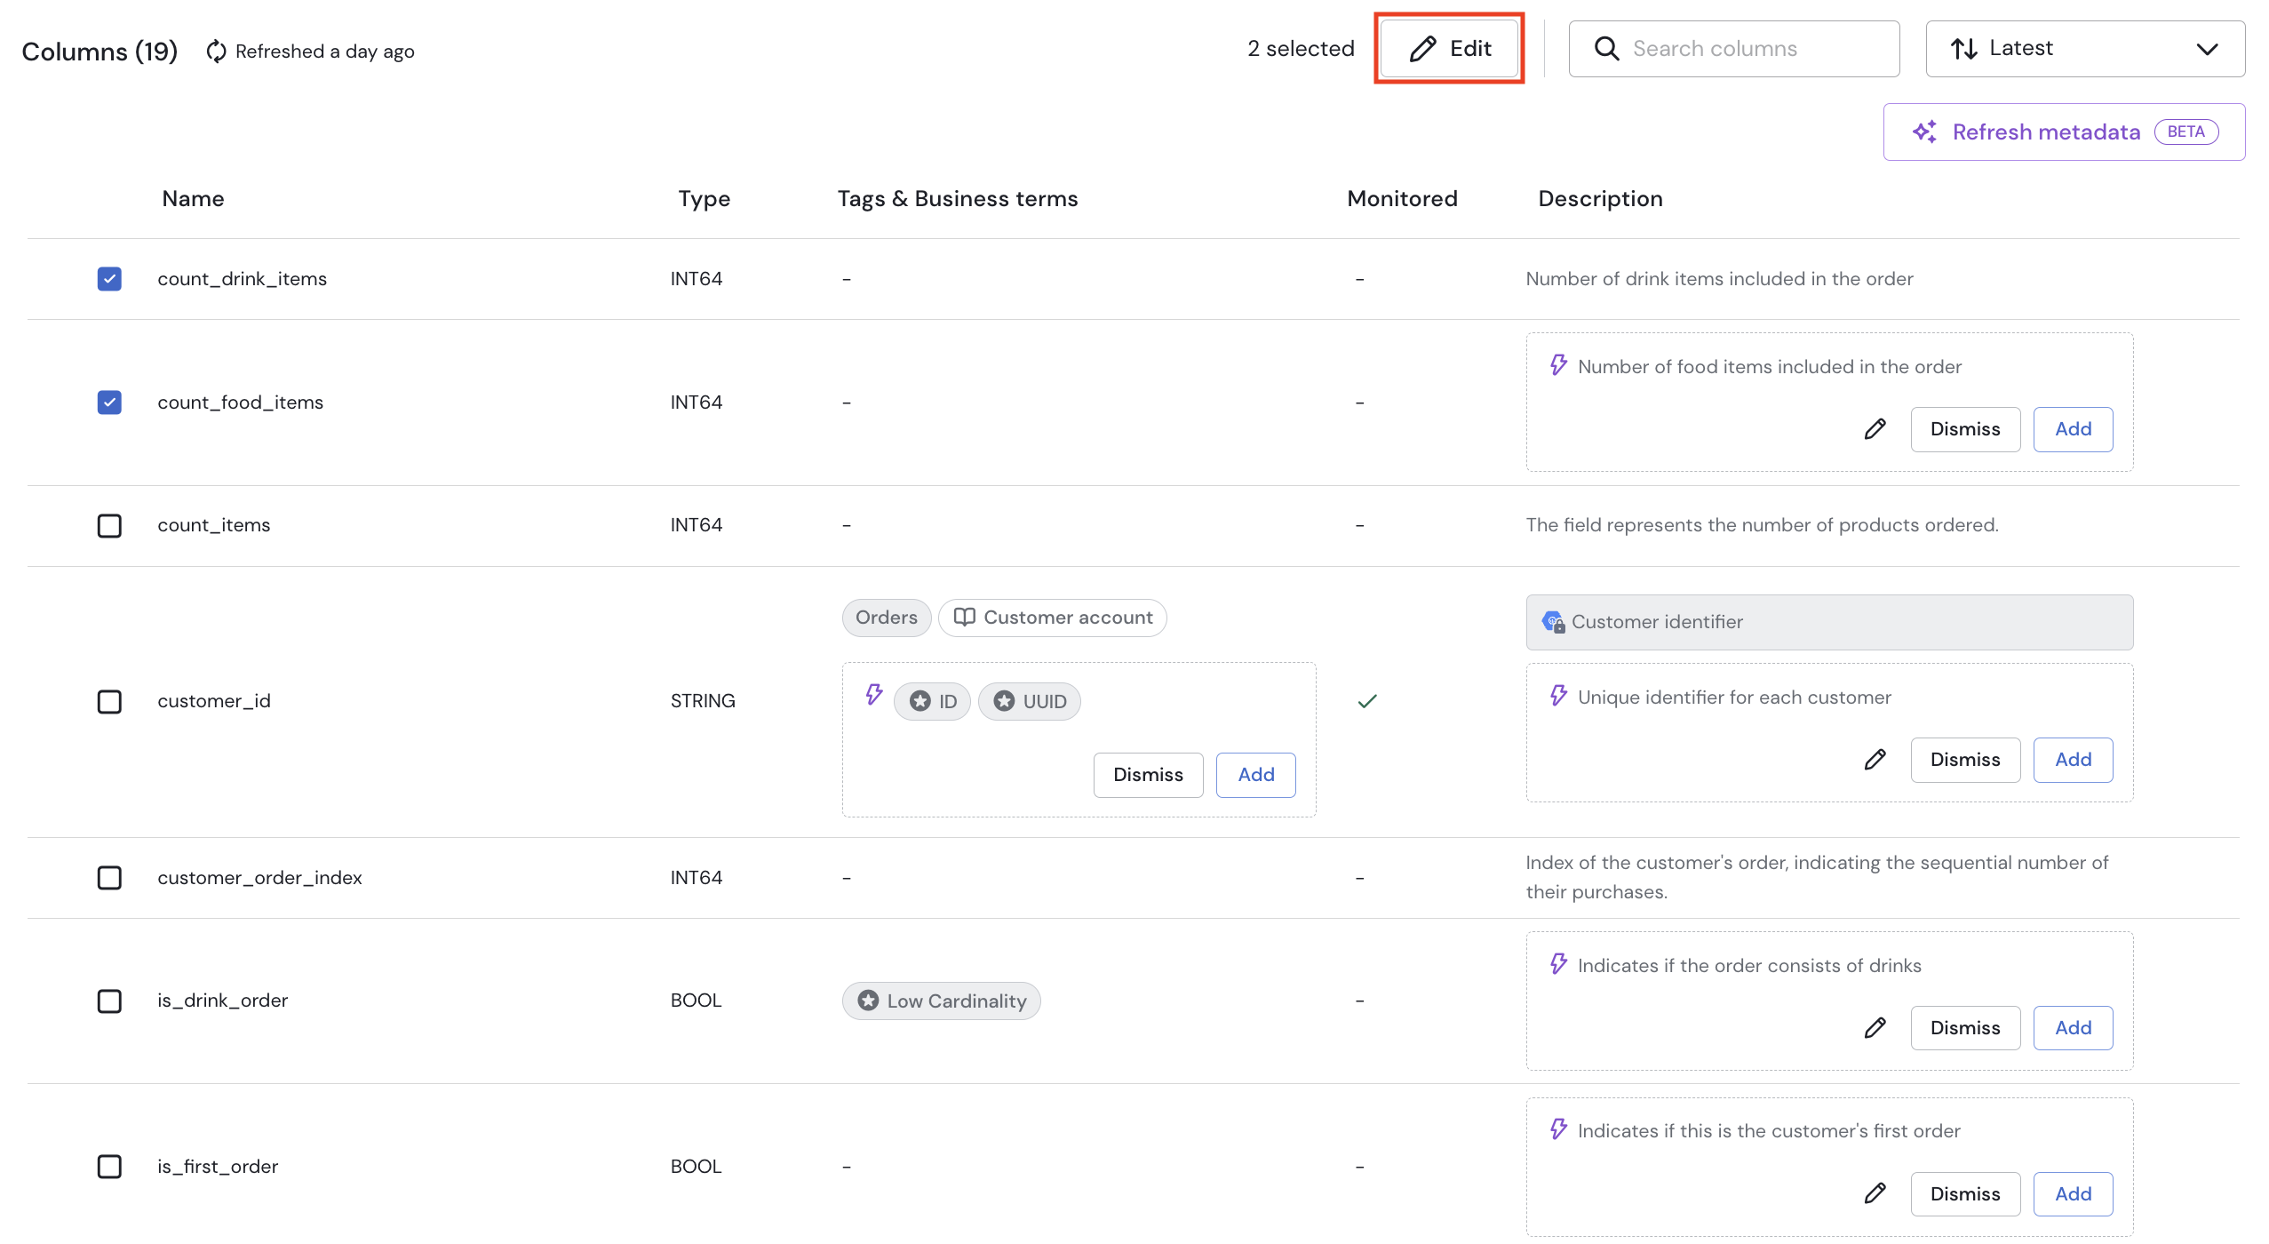Click the Orders tag on customer_id
Viewport: 2269px width, 1244px height.
(x=886, y=618)
